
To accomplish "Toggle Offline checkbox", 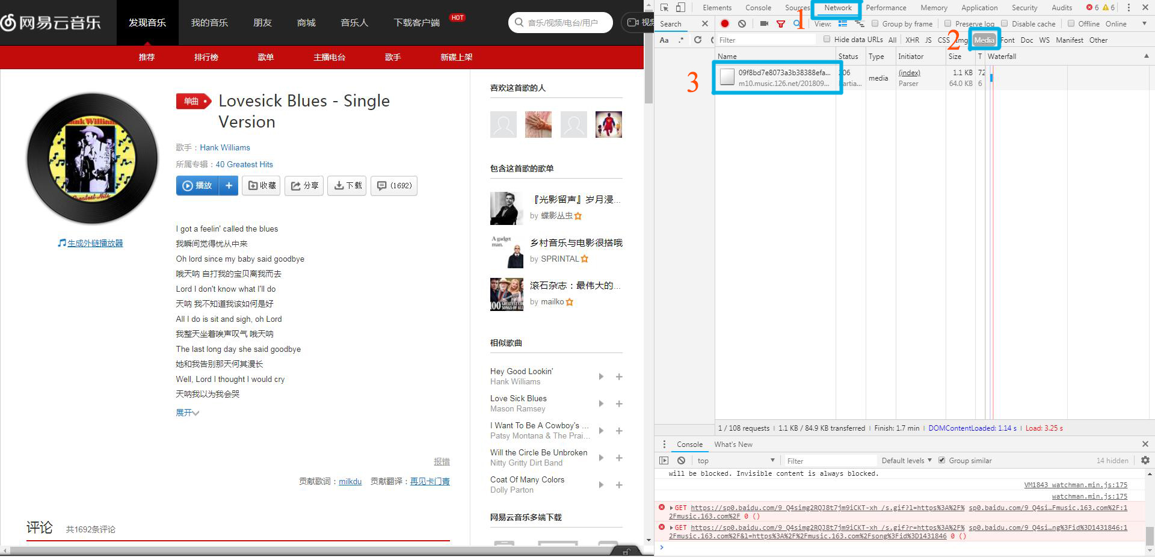I will pos(1071,23).
